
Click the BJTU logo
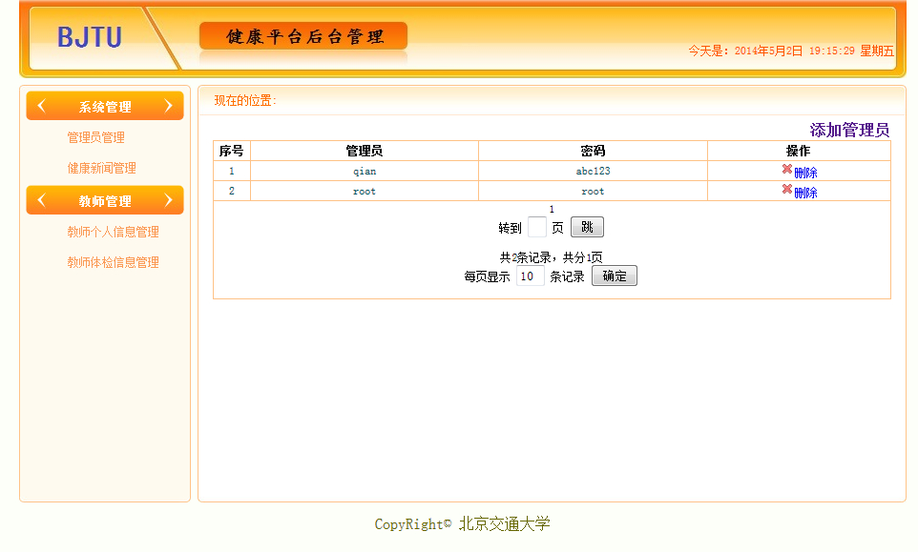[90, 37]
